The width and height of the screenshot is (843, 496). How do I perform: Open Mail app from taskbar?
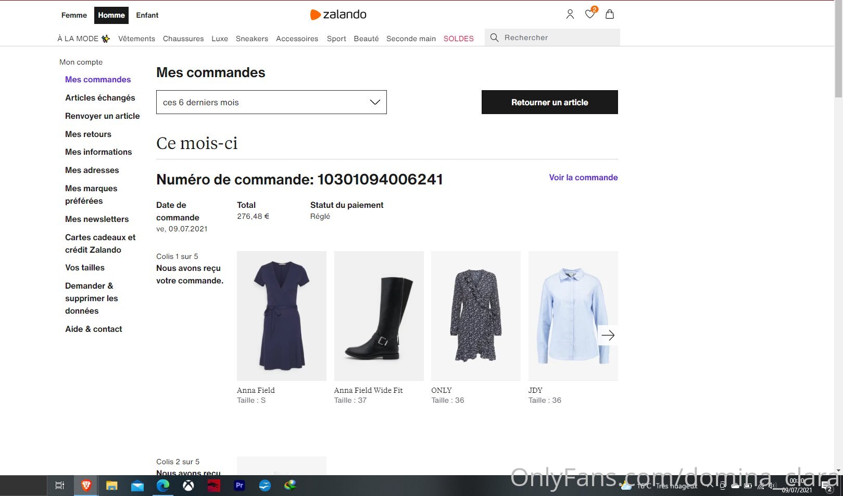point(137,486)
